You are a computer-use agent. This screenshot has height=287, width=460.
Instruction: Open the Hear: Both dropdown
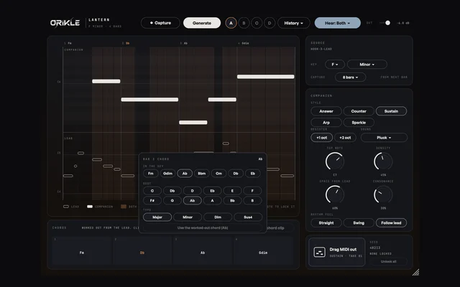pyautogui.click(x=337, y=23)
